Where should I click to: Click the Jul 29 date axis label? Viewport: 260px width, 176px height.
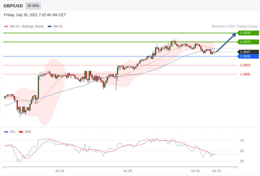coord(127,171)
